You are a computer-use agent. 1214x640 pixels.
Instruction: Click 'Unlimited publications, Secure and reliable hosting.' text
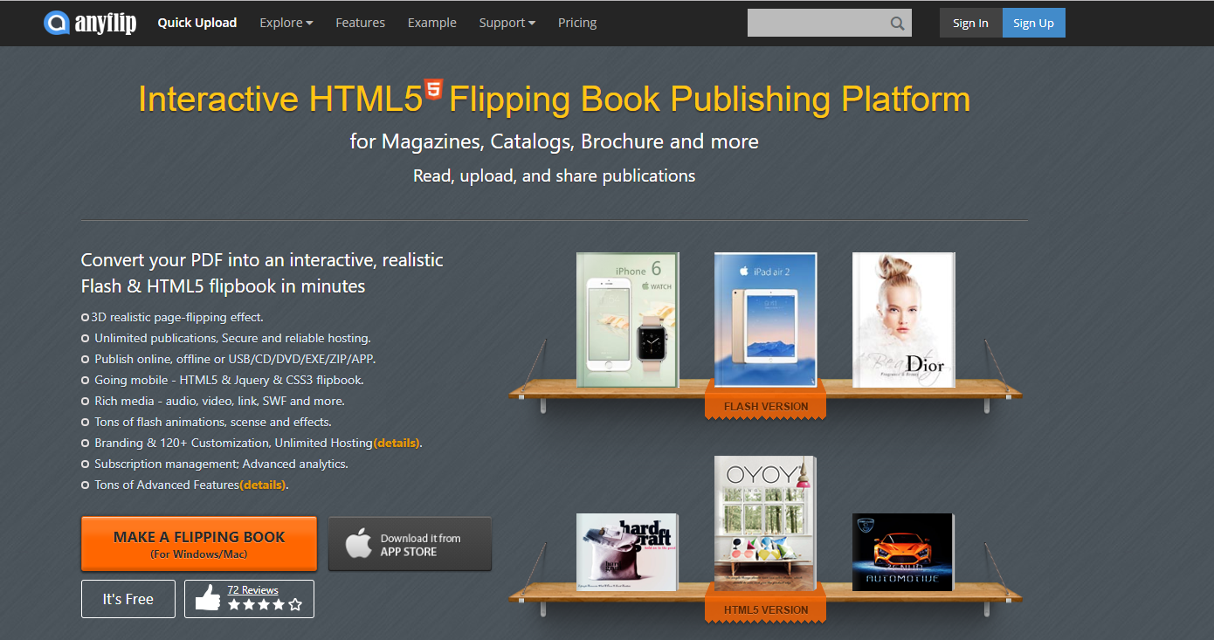pyautogui.click(x=232, y=338)
